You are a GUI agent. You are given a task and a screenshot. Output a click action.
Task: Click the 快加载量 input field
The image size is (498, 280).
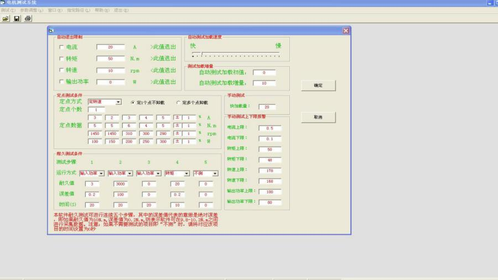(267, 107)
